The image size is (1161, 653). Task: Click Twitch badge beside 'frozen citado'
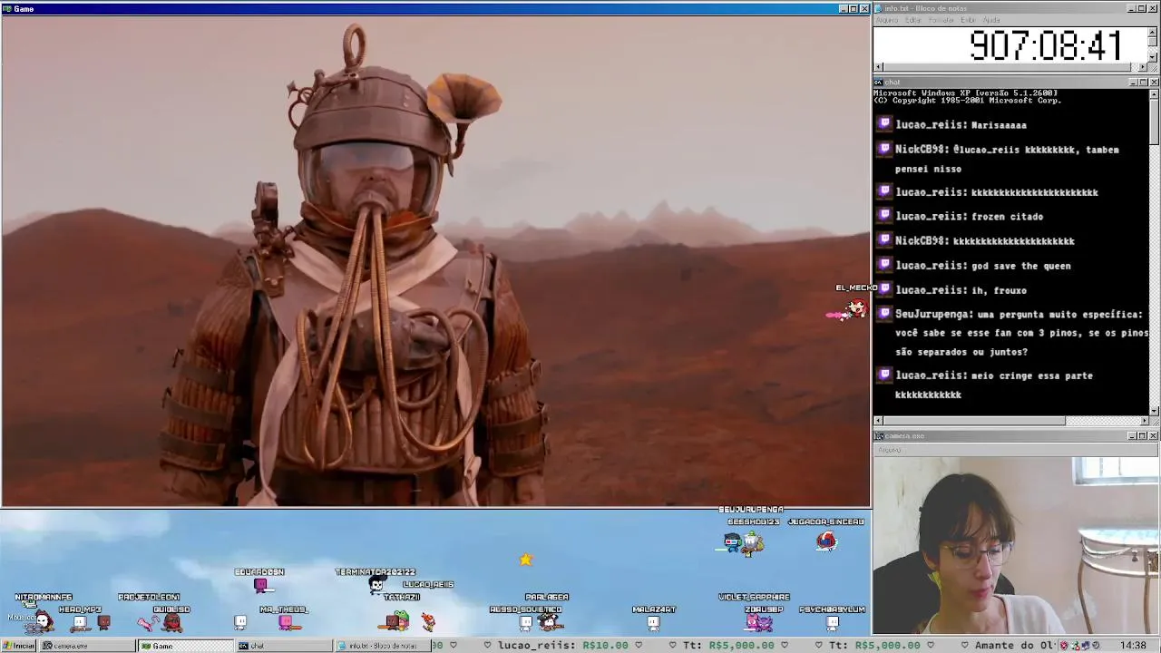885,216
